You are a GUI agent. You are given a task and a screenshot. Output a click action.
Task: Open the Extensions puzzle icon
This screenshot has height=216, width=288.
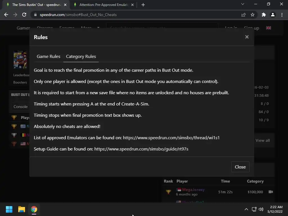[264, 15]
